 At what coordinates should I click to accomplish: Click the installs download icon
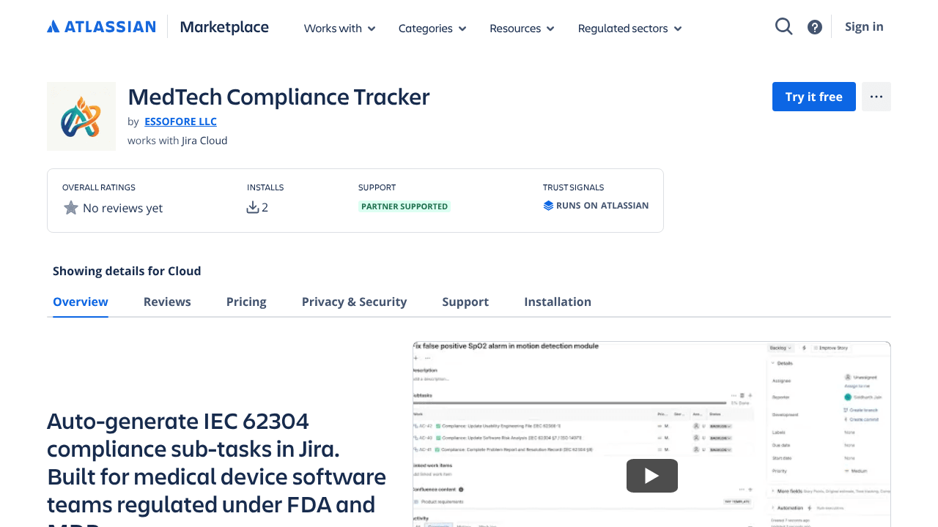[253, 207]
